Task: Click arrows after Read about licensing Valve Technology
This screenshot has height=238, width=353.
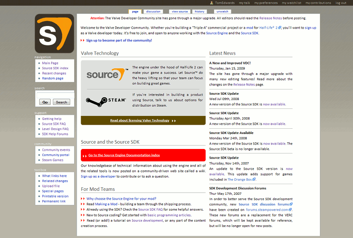Action: click(174, 121)
